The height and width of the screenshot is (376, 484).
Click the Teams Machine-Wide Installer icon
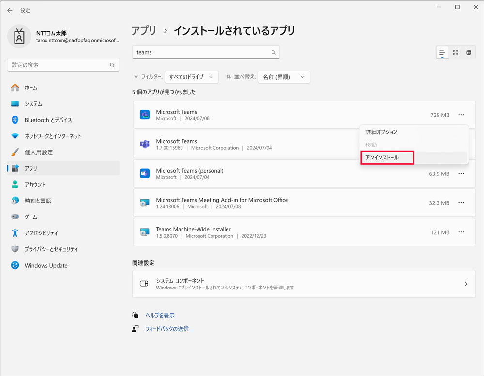pos(145,232)
